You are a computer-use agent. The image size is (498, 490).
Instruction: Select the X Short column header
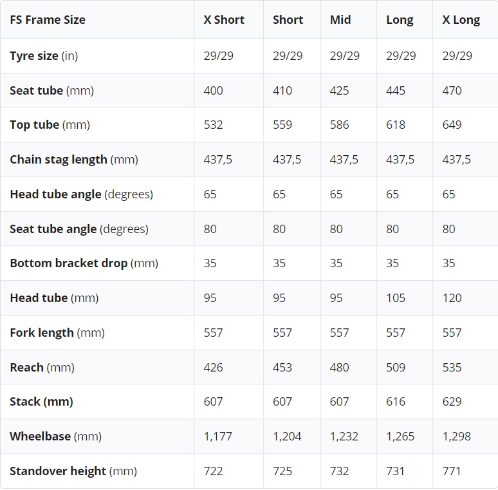pos(224,20)
